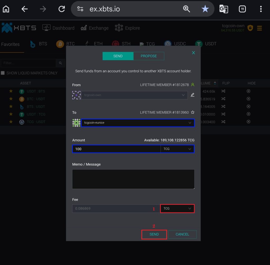The height and width of the screenshot is (265, 270).
Task: Enable Show Liquid Markets Only checkbox
Action: click(3, 73)
